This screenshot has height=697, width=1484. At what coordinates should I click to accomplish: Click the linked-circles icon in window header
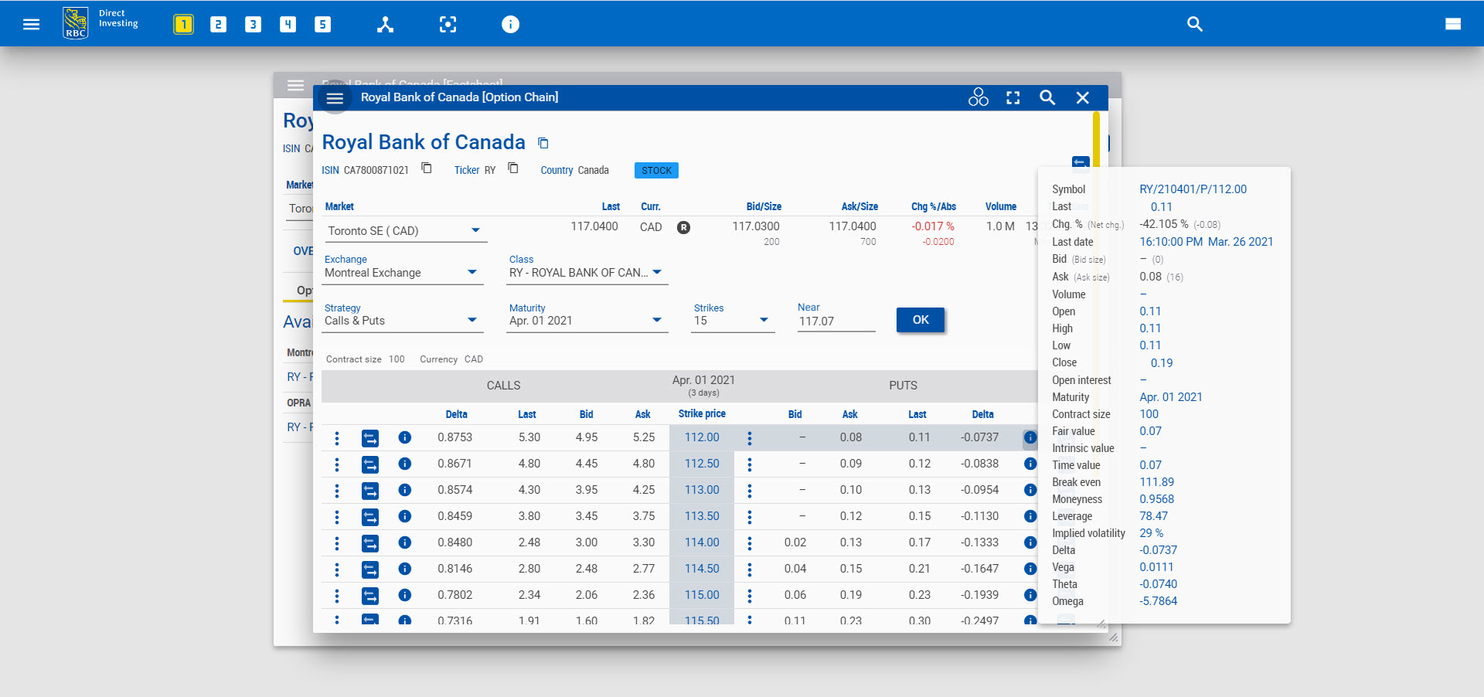pyautogui.click(x=978, y=97)
